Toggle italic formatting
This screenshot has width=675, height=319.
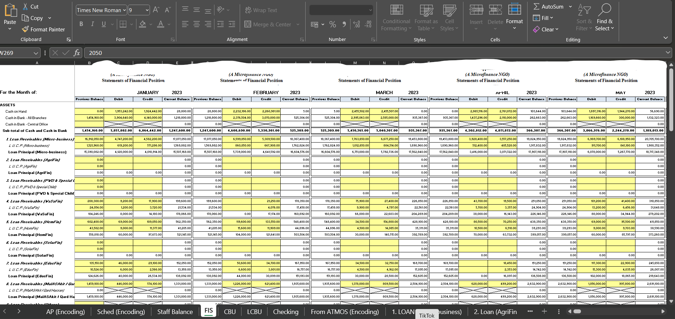(93, 24)
